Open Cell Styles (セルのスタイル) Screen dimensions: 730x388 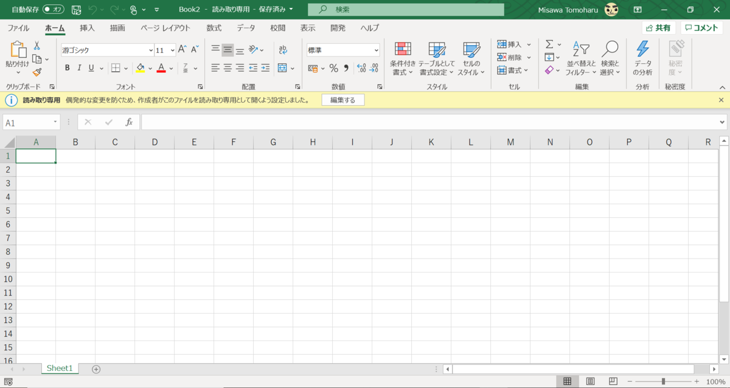pos(471,59)
